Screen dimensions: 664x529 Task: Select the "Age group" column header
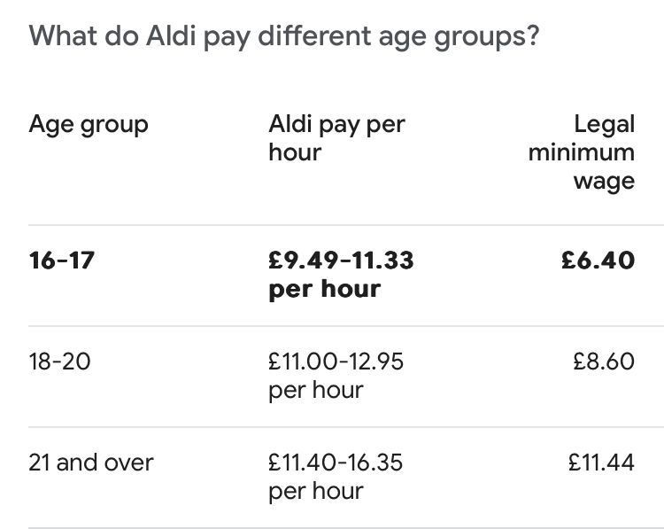coord(89,123)
